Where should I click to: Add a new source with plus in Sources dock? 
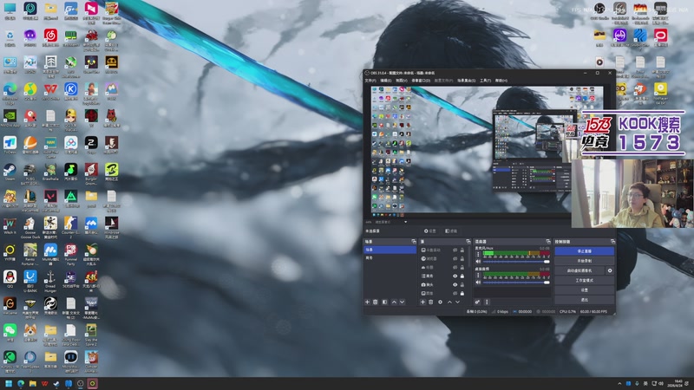coord(422,302)
